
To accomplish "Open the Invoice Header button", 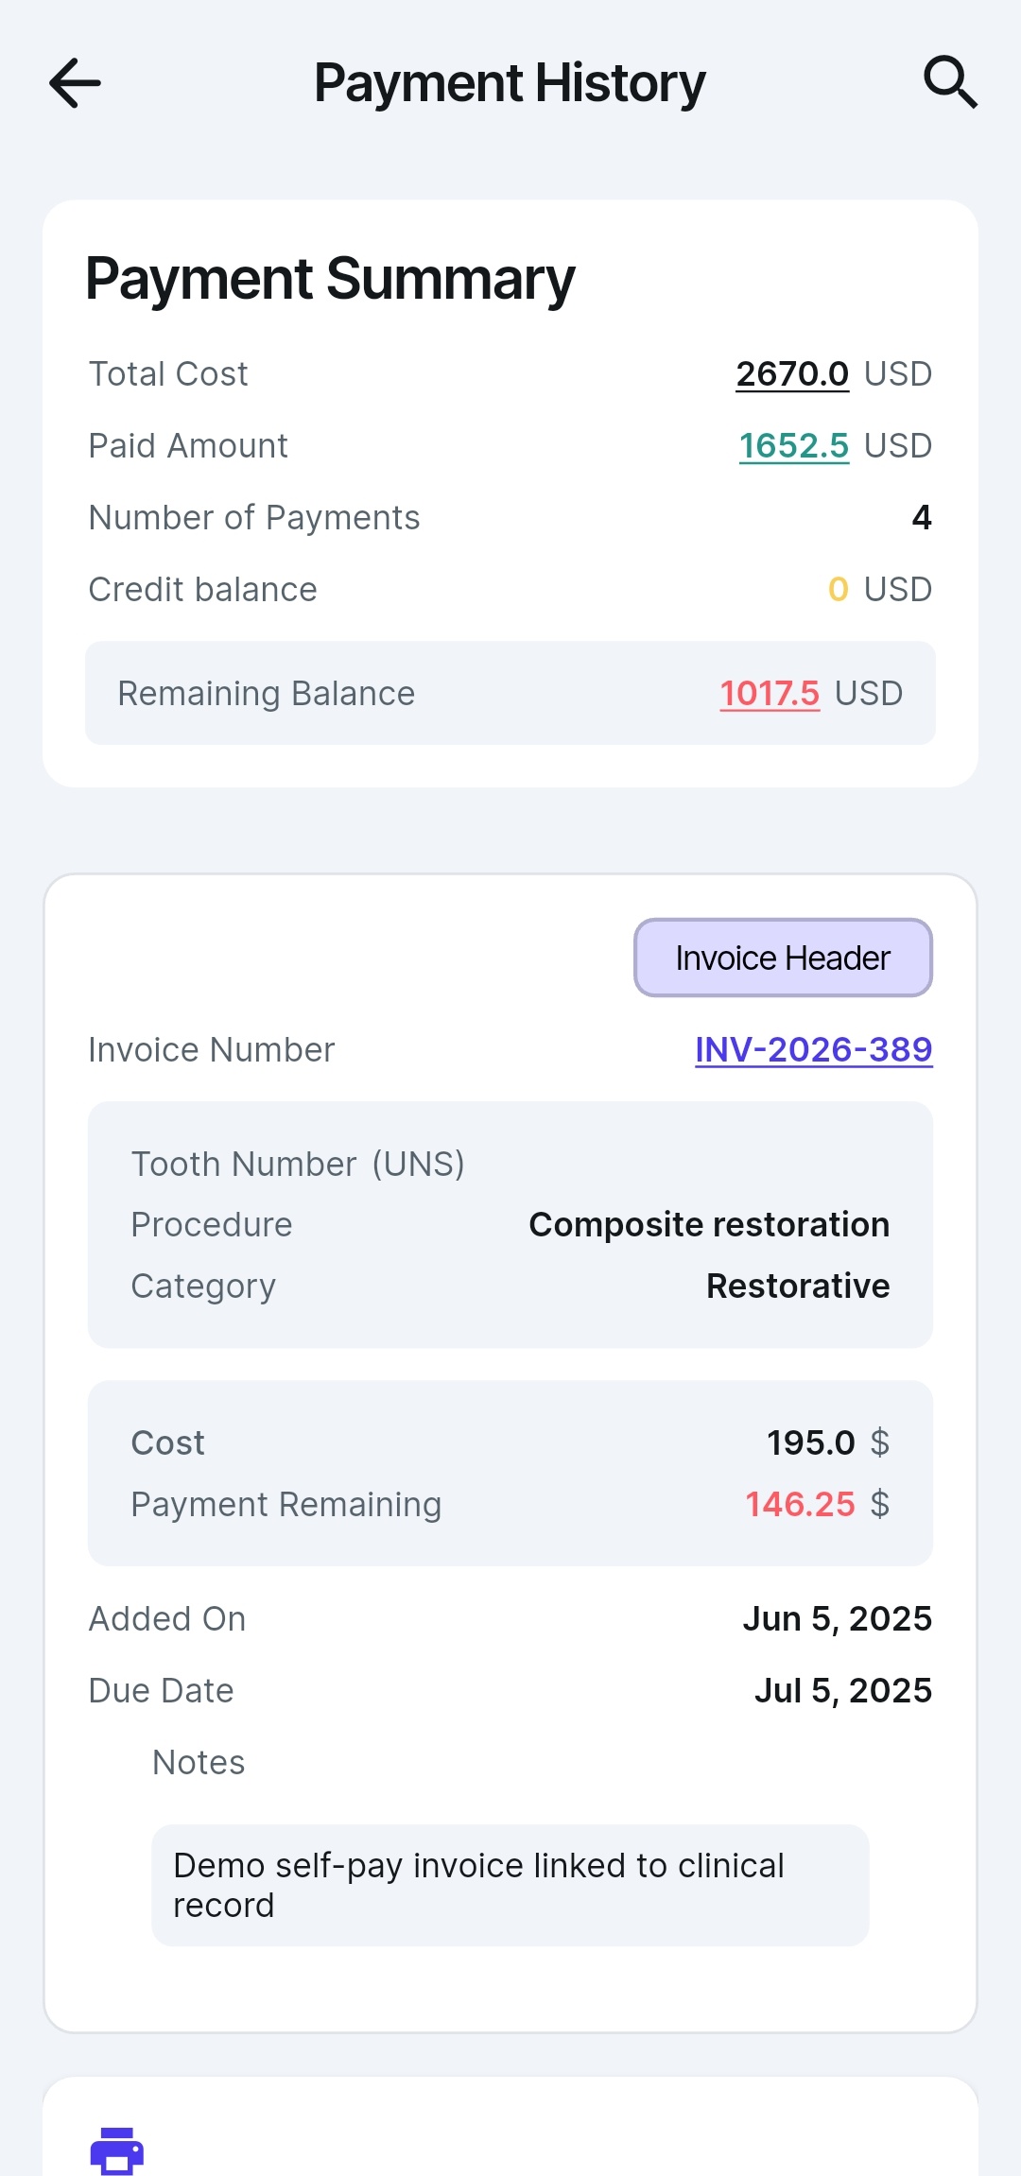I will pyautogui.click(x=783, y=958).
